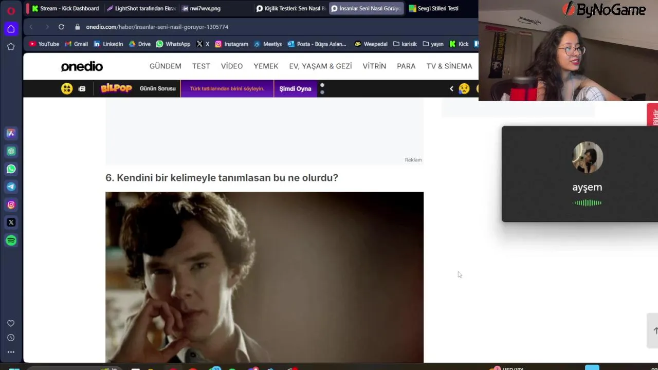Open Aria AI in the Opera sidebar

tap(11, 133)
